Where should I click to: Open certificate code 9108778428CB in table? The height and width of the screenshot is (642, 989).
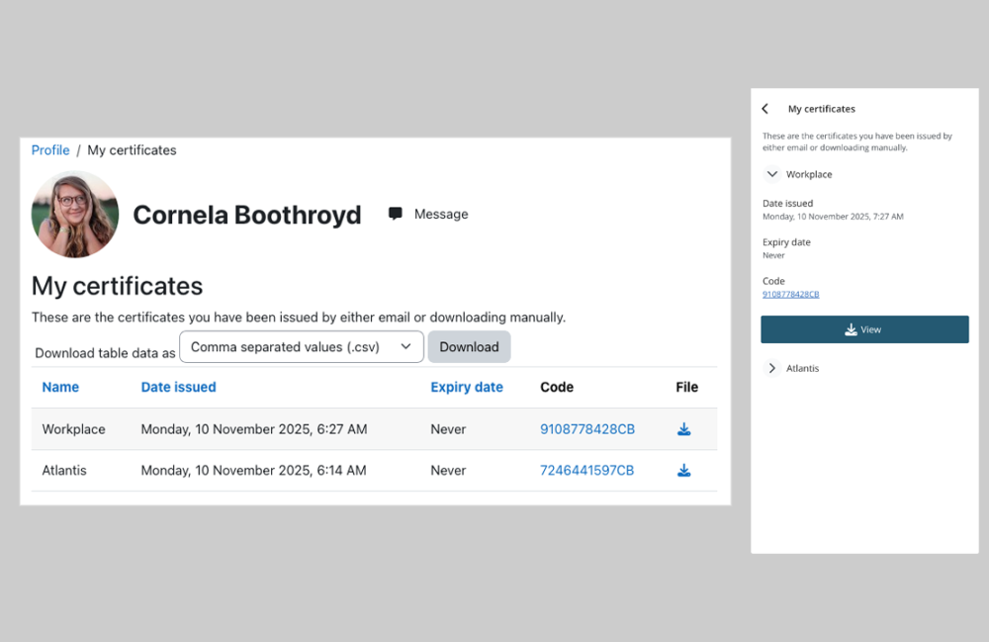[587, 429]
